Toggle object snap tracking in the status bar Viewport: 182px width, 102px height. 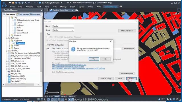click(56, 99)
